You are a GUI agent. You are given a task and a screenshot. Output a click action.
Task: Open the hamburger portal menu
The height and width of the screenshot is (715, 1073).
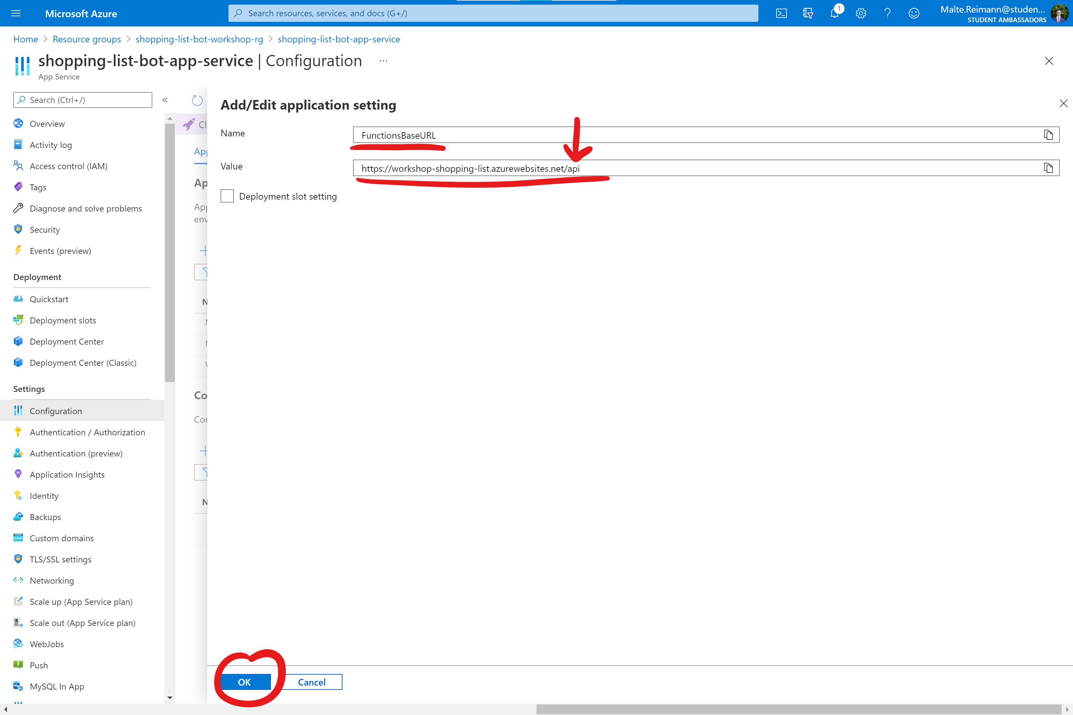(x=16, y=13)
